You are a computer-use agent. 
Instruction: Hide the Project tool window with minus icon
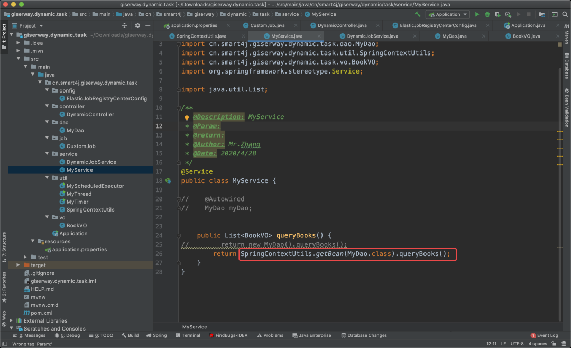(148, 25)
